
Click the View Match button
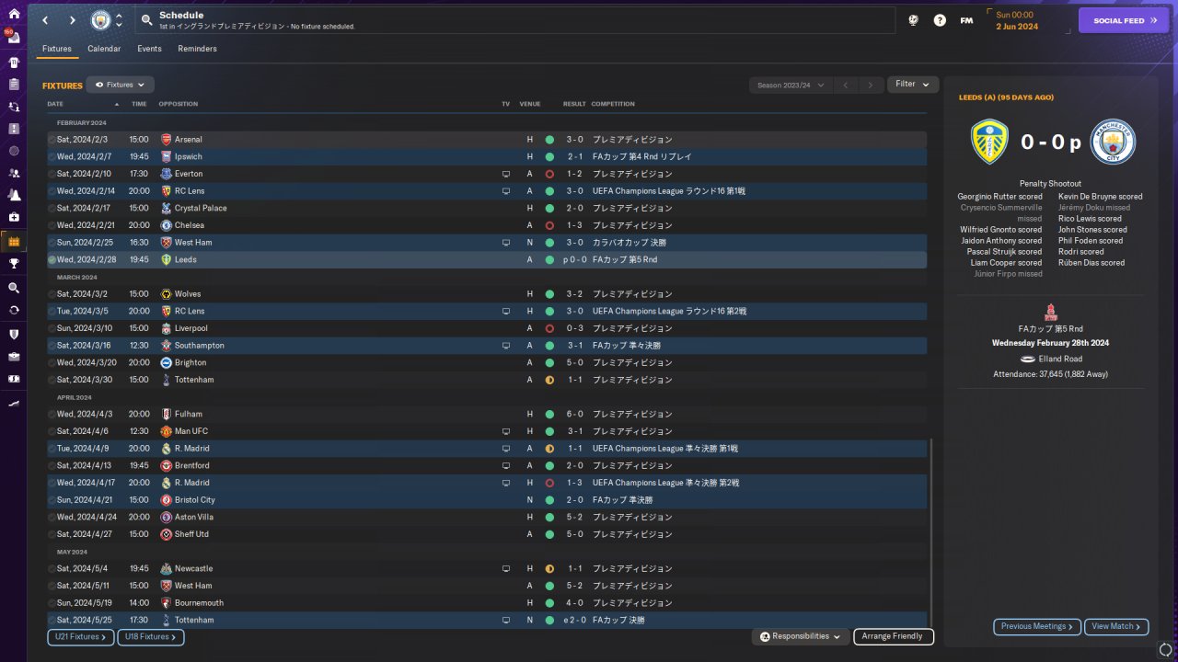point(1116,627)
